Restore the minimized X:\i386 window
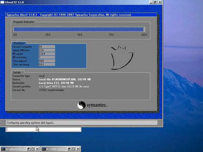Screen dimensions: 203x152 pyautogui.click(x=69, y=149)
